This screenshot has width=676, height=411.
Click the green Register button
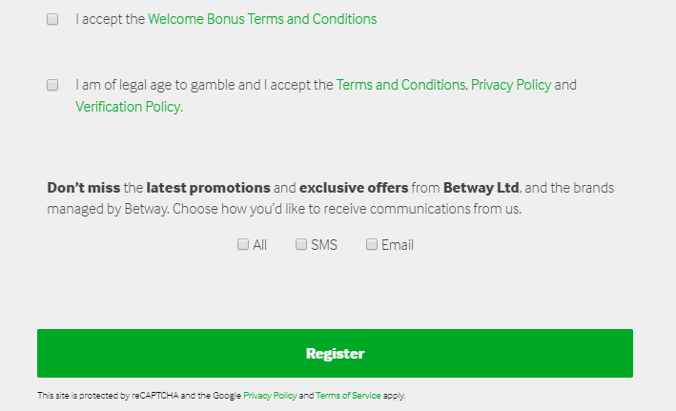tap(335, 353)
